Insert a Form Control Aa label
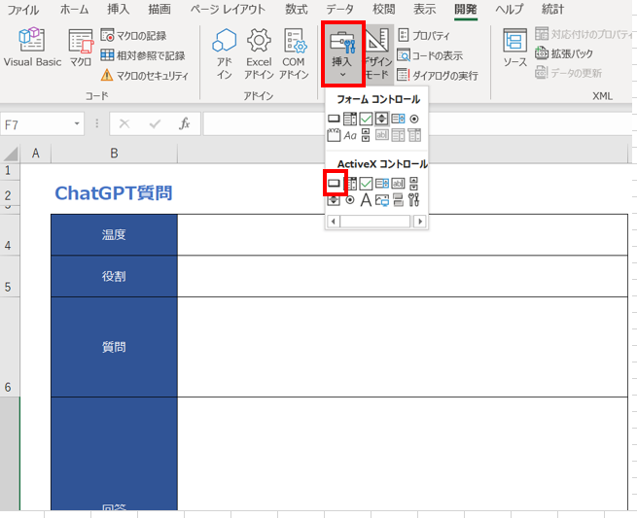 pos(350,135)
